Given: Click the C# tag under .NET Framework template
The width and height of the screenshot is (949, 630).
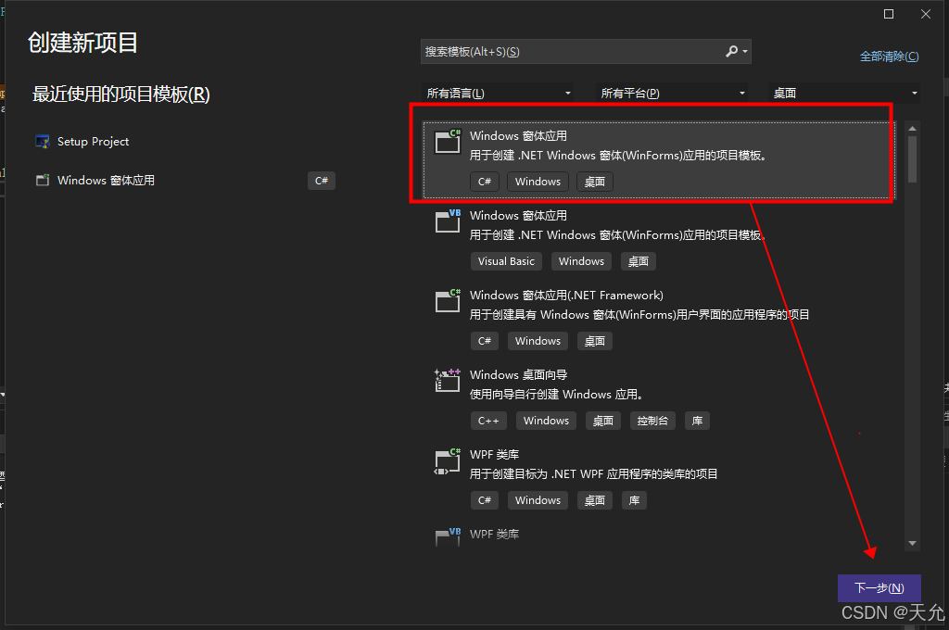Looking at the screenshot, I should pyautogui.click(x=485, y=341).
